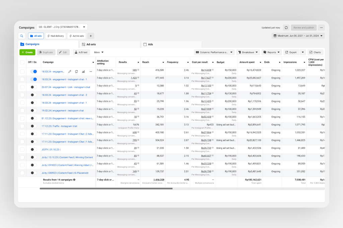
Task: Open charts icon in first campaign row
Action: [x=83, y=71]
